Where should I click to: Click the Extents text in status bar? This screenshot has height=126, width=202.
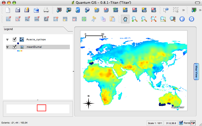14,123
